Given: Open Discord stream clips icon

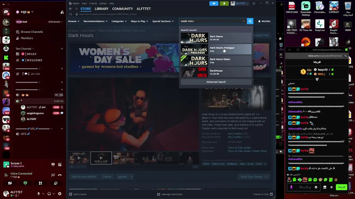Looking at the screenshot, I should point(60,164).
